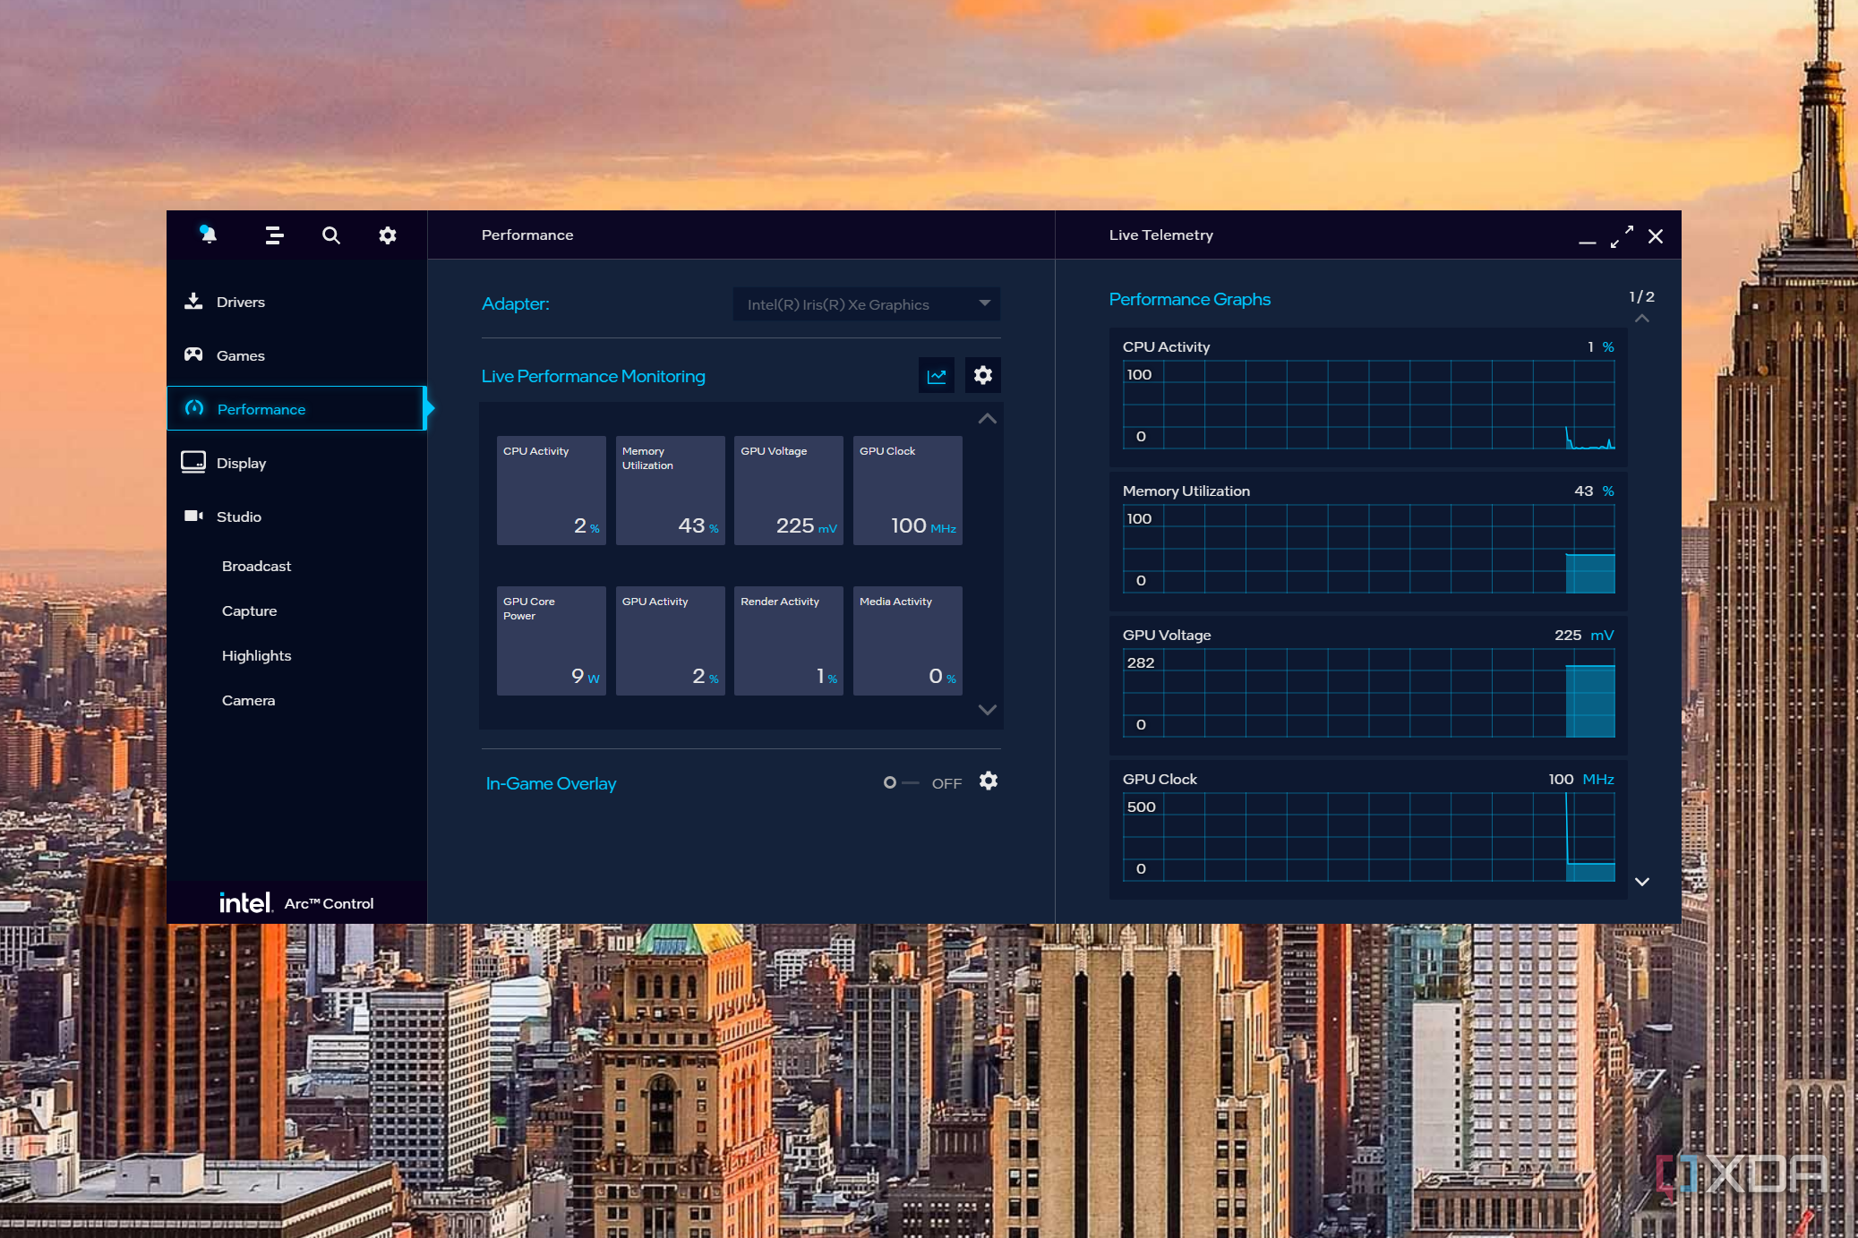The height and width of the screenshot is (1238, 1858).
Task: Open the Adapter dropdown
Action: [866, 304]
